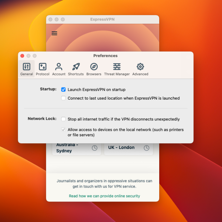Switch to the Threat Manager tab

point(117,69)
